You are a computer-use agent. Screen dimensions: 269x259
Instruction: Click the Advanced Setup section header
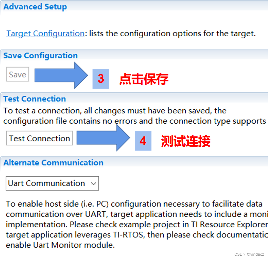(35, 7)
